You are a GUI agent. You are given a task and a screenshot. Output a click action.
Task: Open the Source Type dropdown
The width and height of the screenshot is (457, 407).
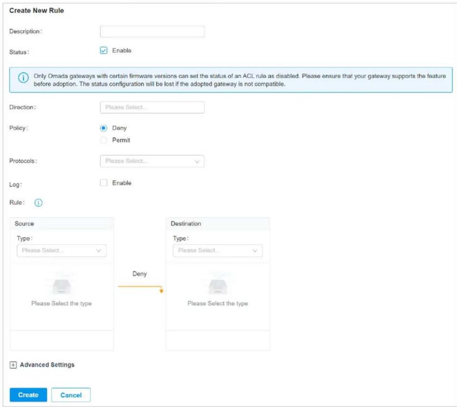point(62,250)
